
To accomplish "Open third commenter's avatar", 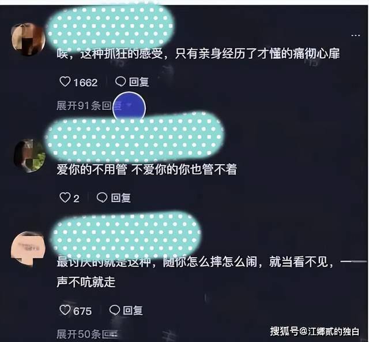I will (28, 250).
